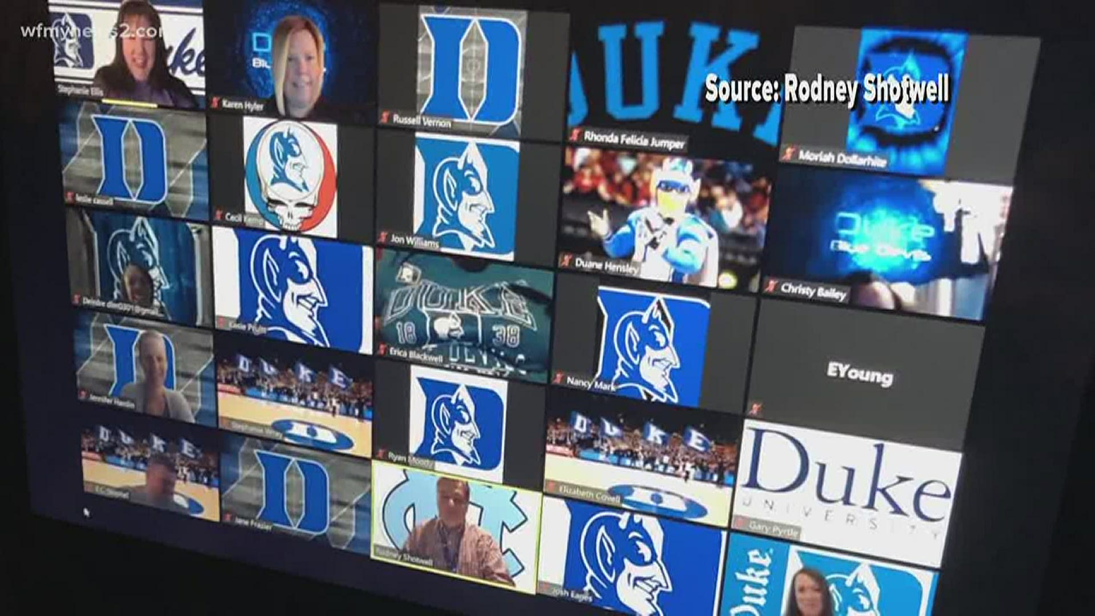Screen dimensions: 1095x616
Task: Click muted mic icon beside Jon Williams
Action: click(x=383, y=237)
